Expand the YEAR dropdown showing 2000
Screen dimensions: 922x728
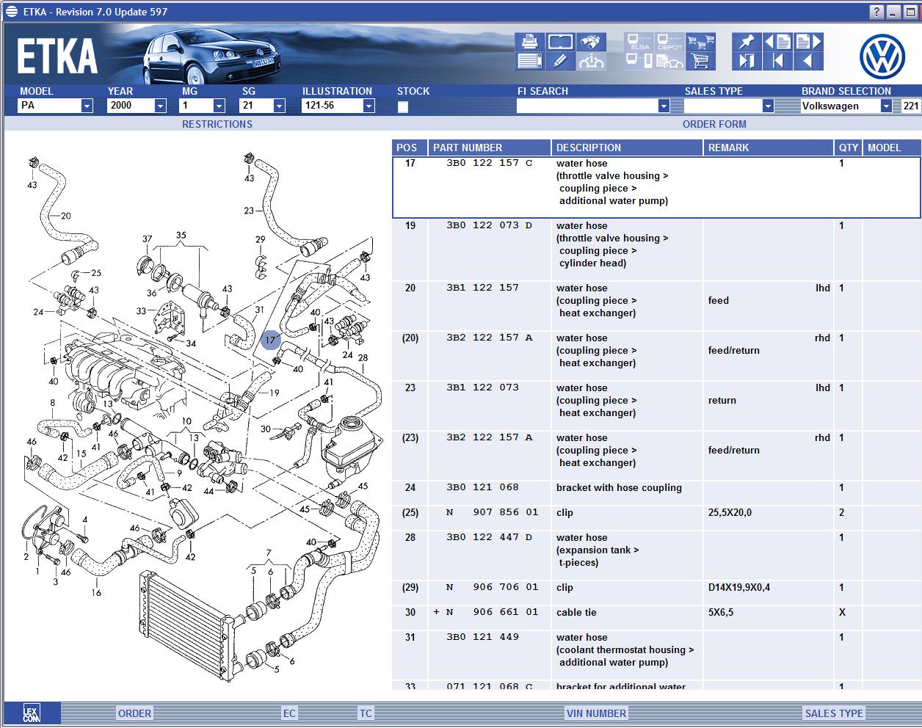[160, 106]
